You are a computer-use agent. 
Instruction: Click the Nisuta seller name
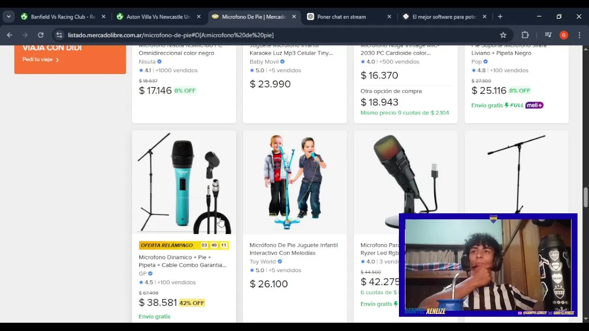[x=147, y=62]
